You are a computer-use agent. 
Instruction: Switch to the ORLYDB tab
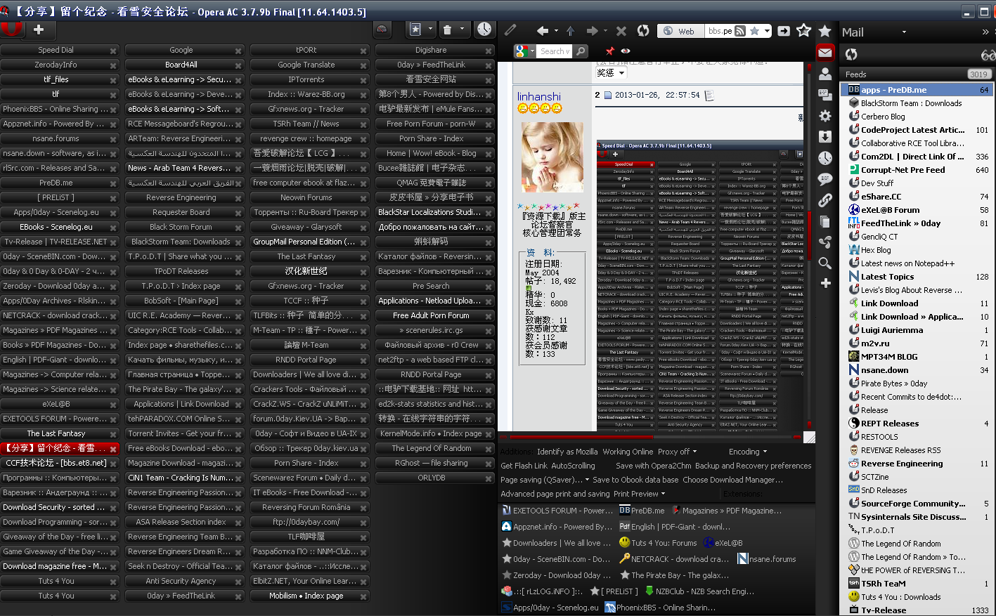[435, 478]
